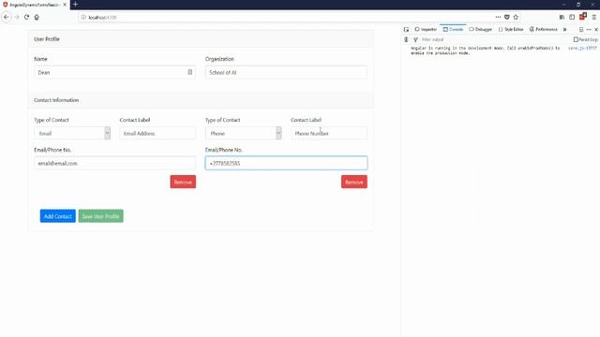
Task: Bookmark this page with the star icon
Action: 516,17
